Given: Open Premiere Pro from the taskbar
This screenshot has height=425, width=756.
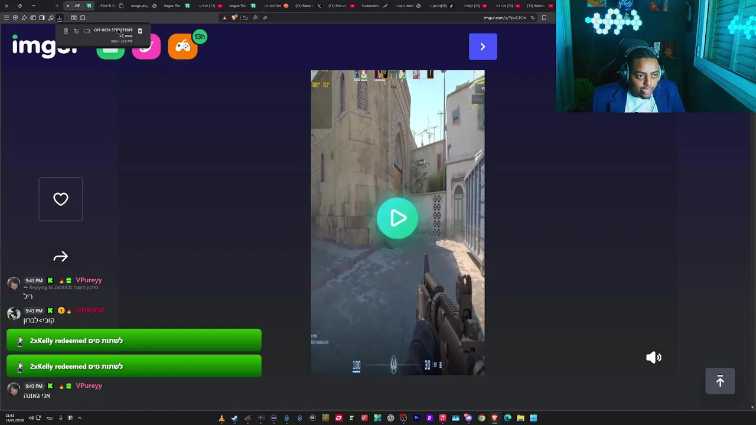Looking at the screenshot, I should [x=416, y=418].
